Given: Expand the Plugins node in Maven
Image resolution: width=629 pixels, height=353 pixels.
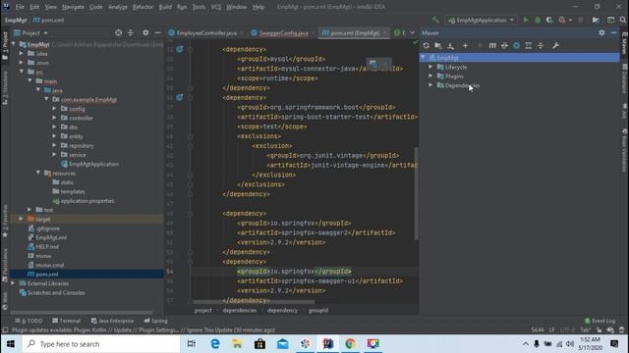Looking at the screenshot, I should pyautogui.click(x=430, y=76).
